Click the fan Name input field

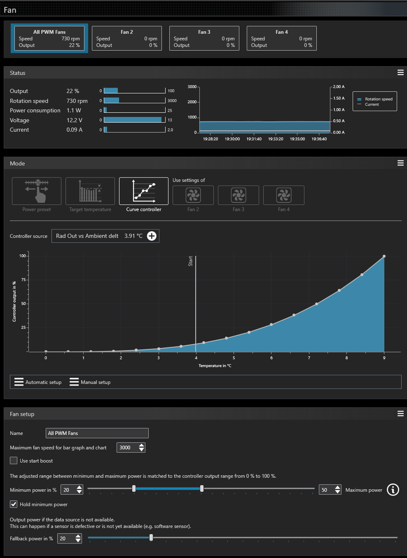point(97,433)
